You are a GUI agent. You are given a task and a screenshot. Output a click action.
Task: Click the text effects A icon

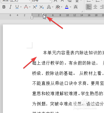[49, 7]
